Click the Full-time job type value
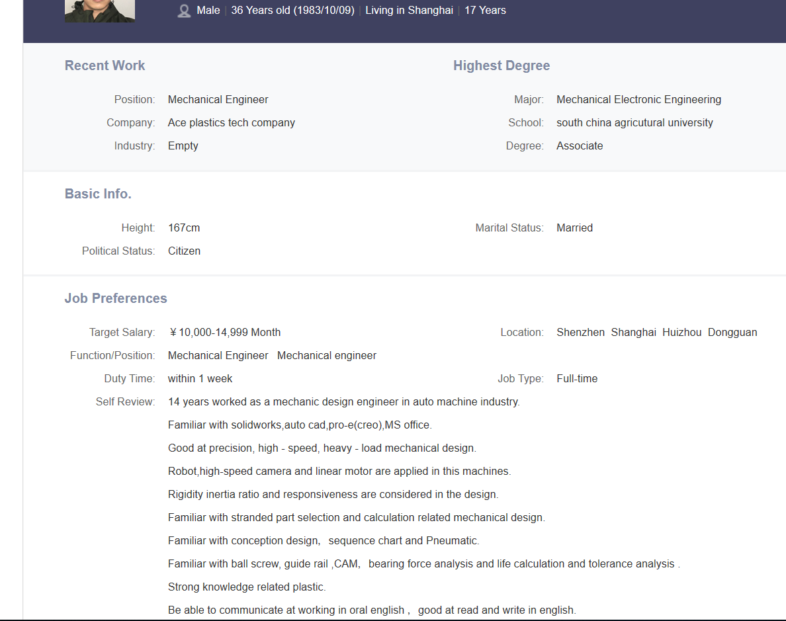 click(577, 378)
